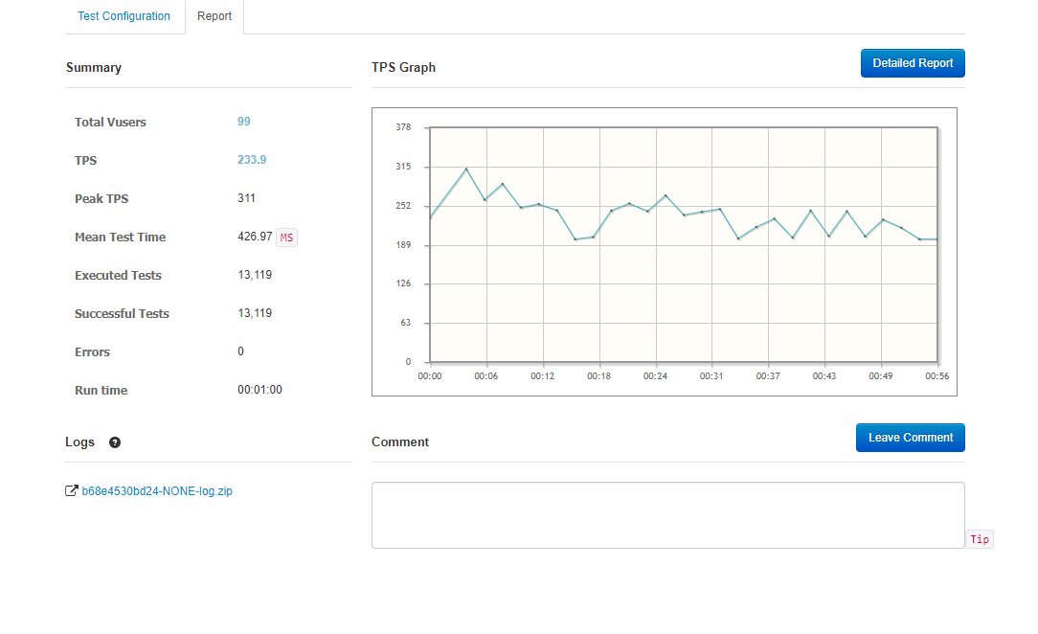Click the 00:43 x-axis label
This screenshot has height=634, width=1038.
824,376
